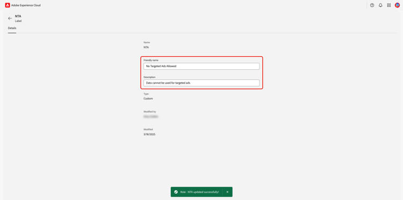Open the user profile avatar
The width and height of the screenshot is (403, 200).
(x=397, y=5)
